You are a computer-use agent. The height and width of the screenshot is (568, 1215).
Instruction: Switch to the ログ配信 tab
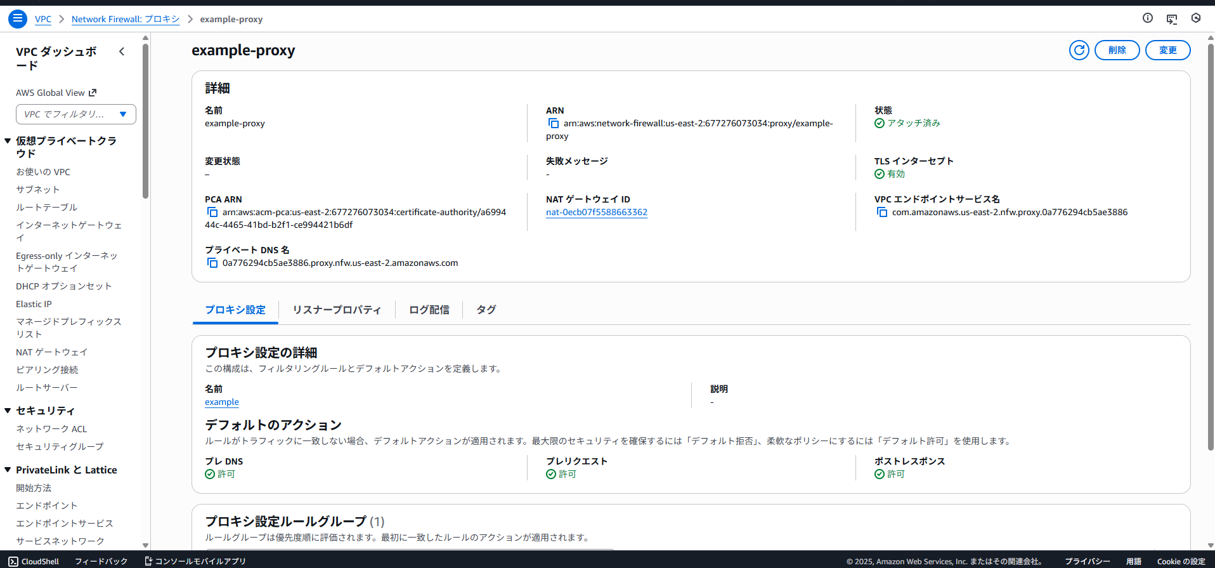(x=429, y=310)
